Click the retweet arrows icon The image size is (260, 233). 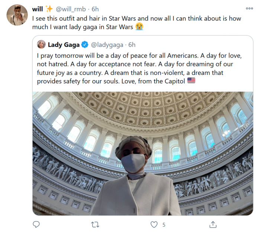(95, 224)
